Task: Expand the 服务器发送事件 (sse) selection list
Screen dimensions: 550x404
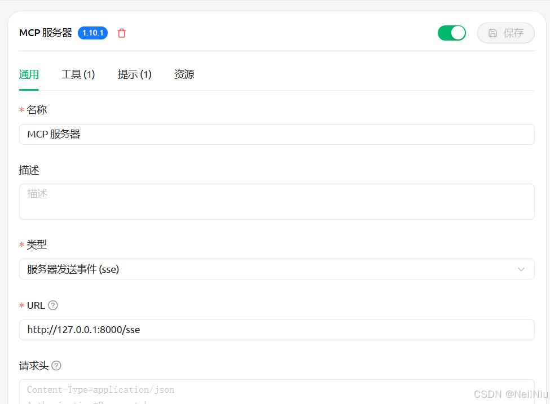Action: point(277,269)
